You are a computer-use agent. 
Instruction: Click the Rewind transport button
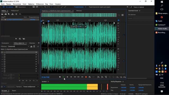coord(75,77)
